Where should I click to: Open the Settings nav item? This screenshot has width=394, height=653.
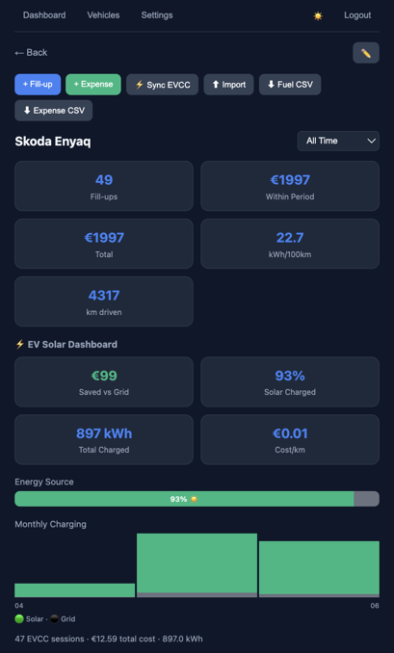point(157,15)
